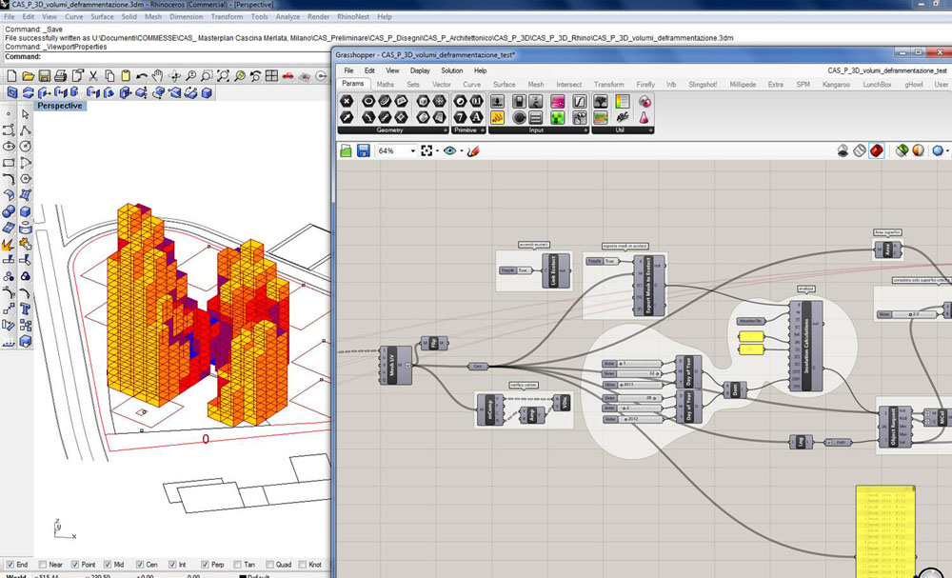The width and height of the screenshot is (952, 578).
Task: Select the red shaded preview mode icon
Action: (x=877, y=150)
